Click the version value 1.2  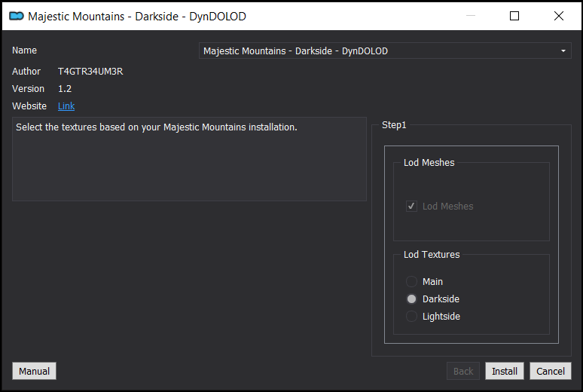65,89
